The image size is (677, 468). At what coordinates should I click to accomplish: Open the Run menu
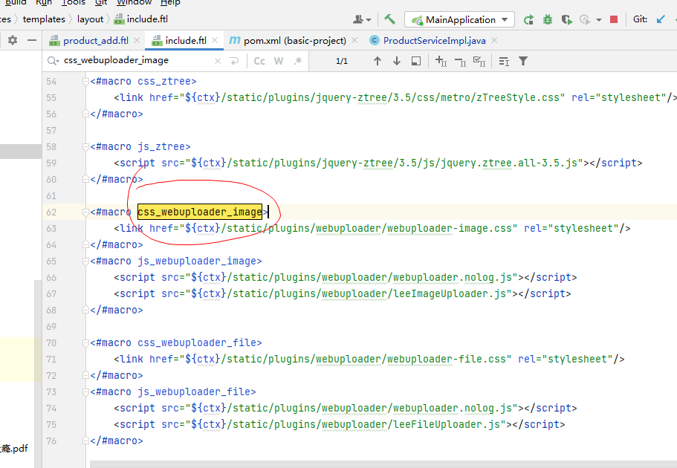coord(44,2)
